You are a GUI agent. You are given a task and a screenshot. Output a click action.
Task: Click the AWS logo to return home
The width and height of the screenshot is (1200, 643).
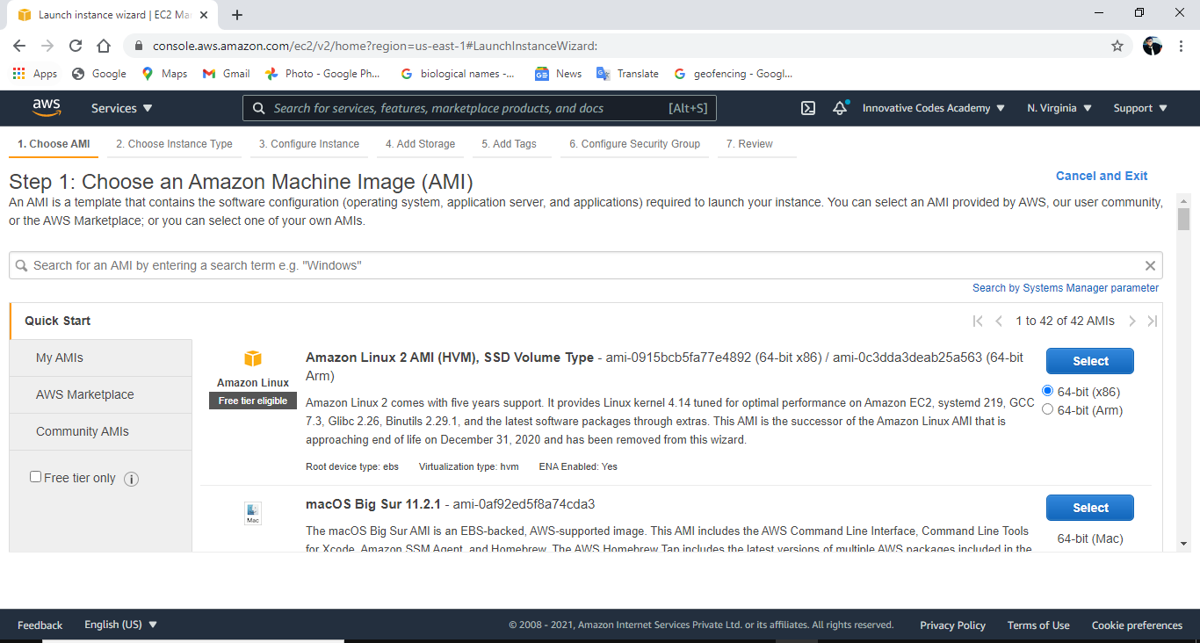(x=47, y=107)
